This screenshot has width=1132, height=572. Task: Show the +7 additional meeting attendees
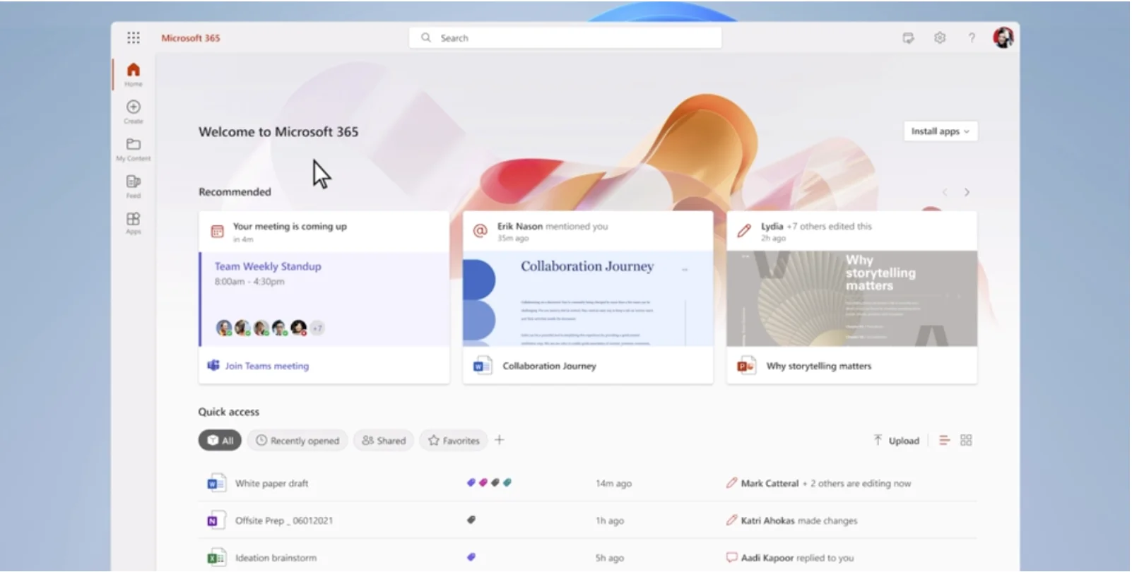click(x=317, y=328)
